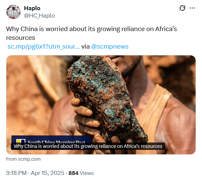Follow the sc.mp/pg6x1 shortened link
This screenshot has width=202, height=181.
tap(44, 47)
